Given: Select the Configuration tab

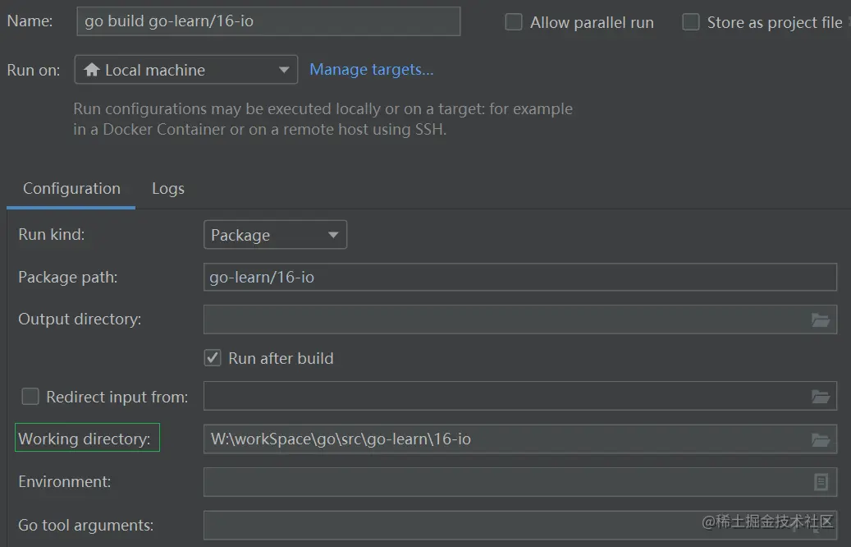Looking at the screenshot, I should click(71, 189).
